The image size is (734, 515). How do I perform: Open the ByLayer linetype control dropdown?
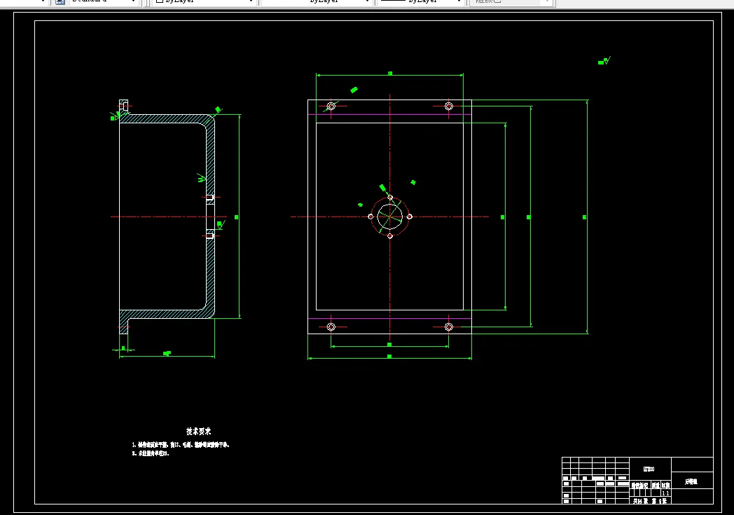pos(317,1)
